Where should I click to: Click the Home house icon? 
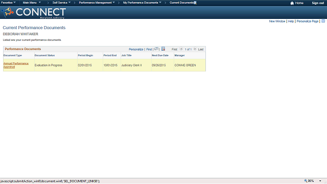[x=292, y=3]
